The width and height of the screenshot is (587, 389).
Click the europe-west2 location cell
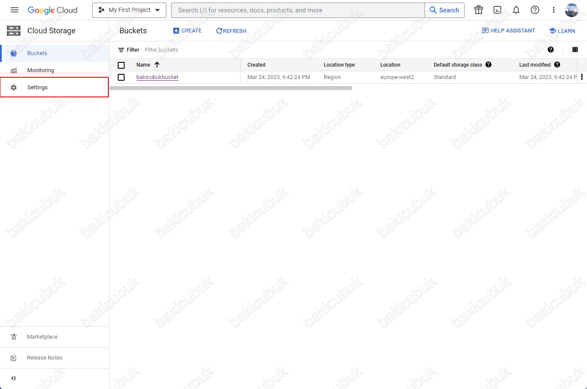397,77
